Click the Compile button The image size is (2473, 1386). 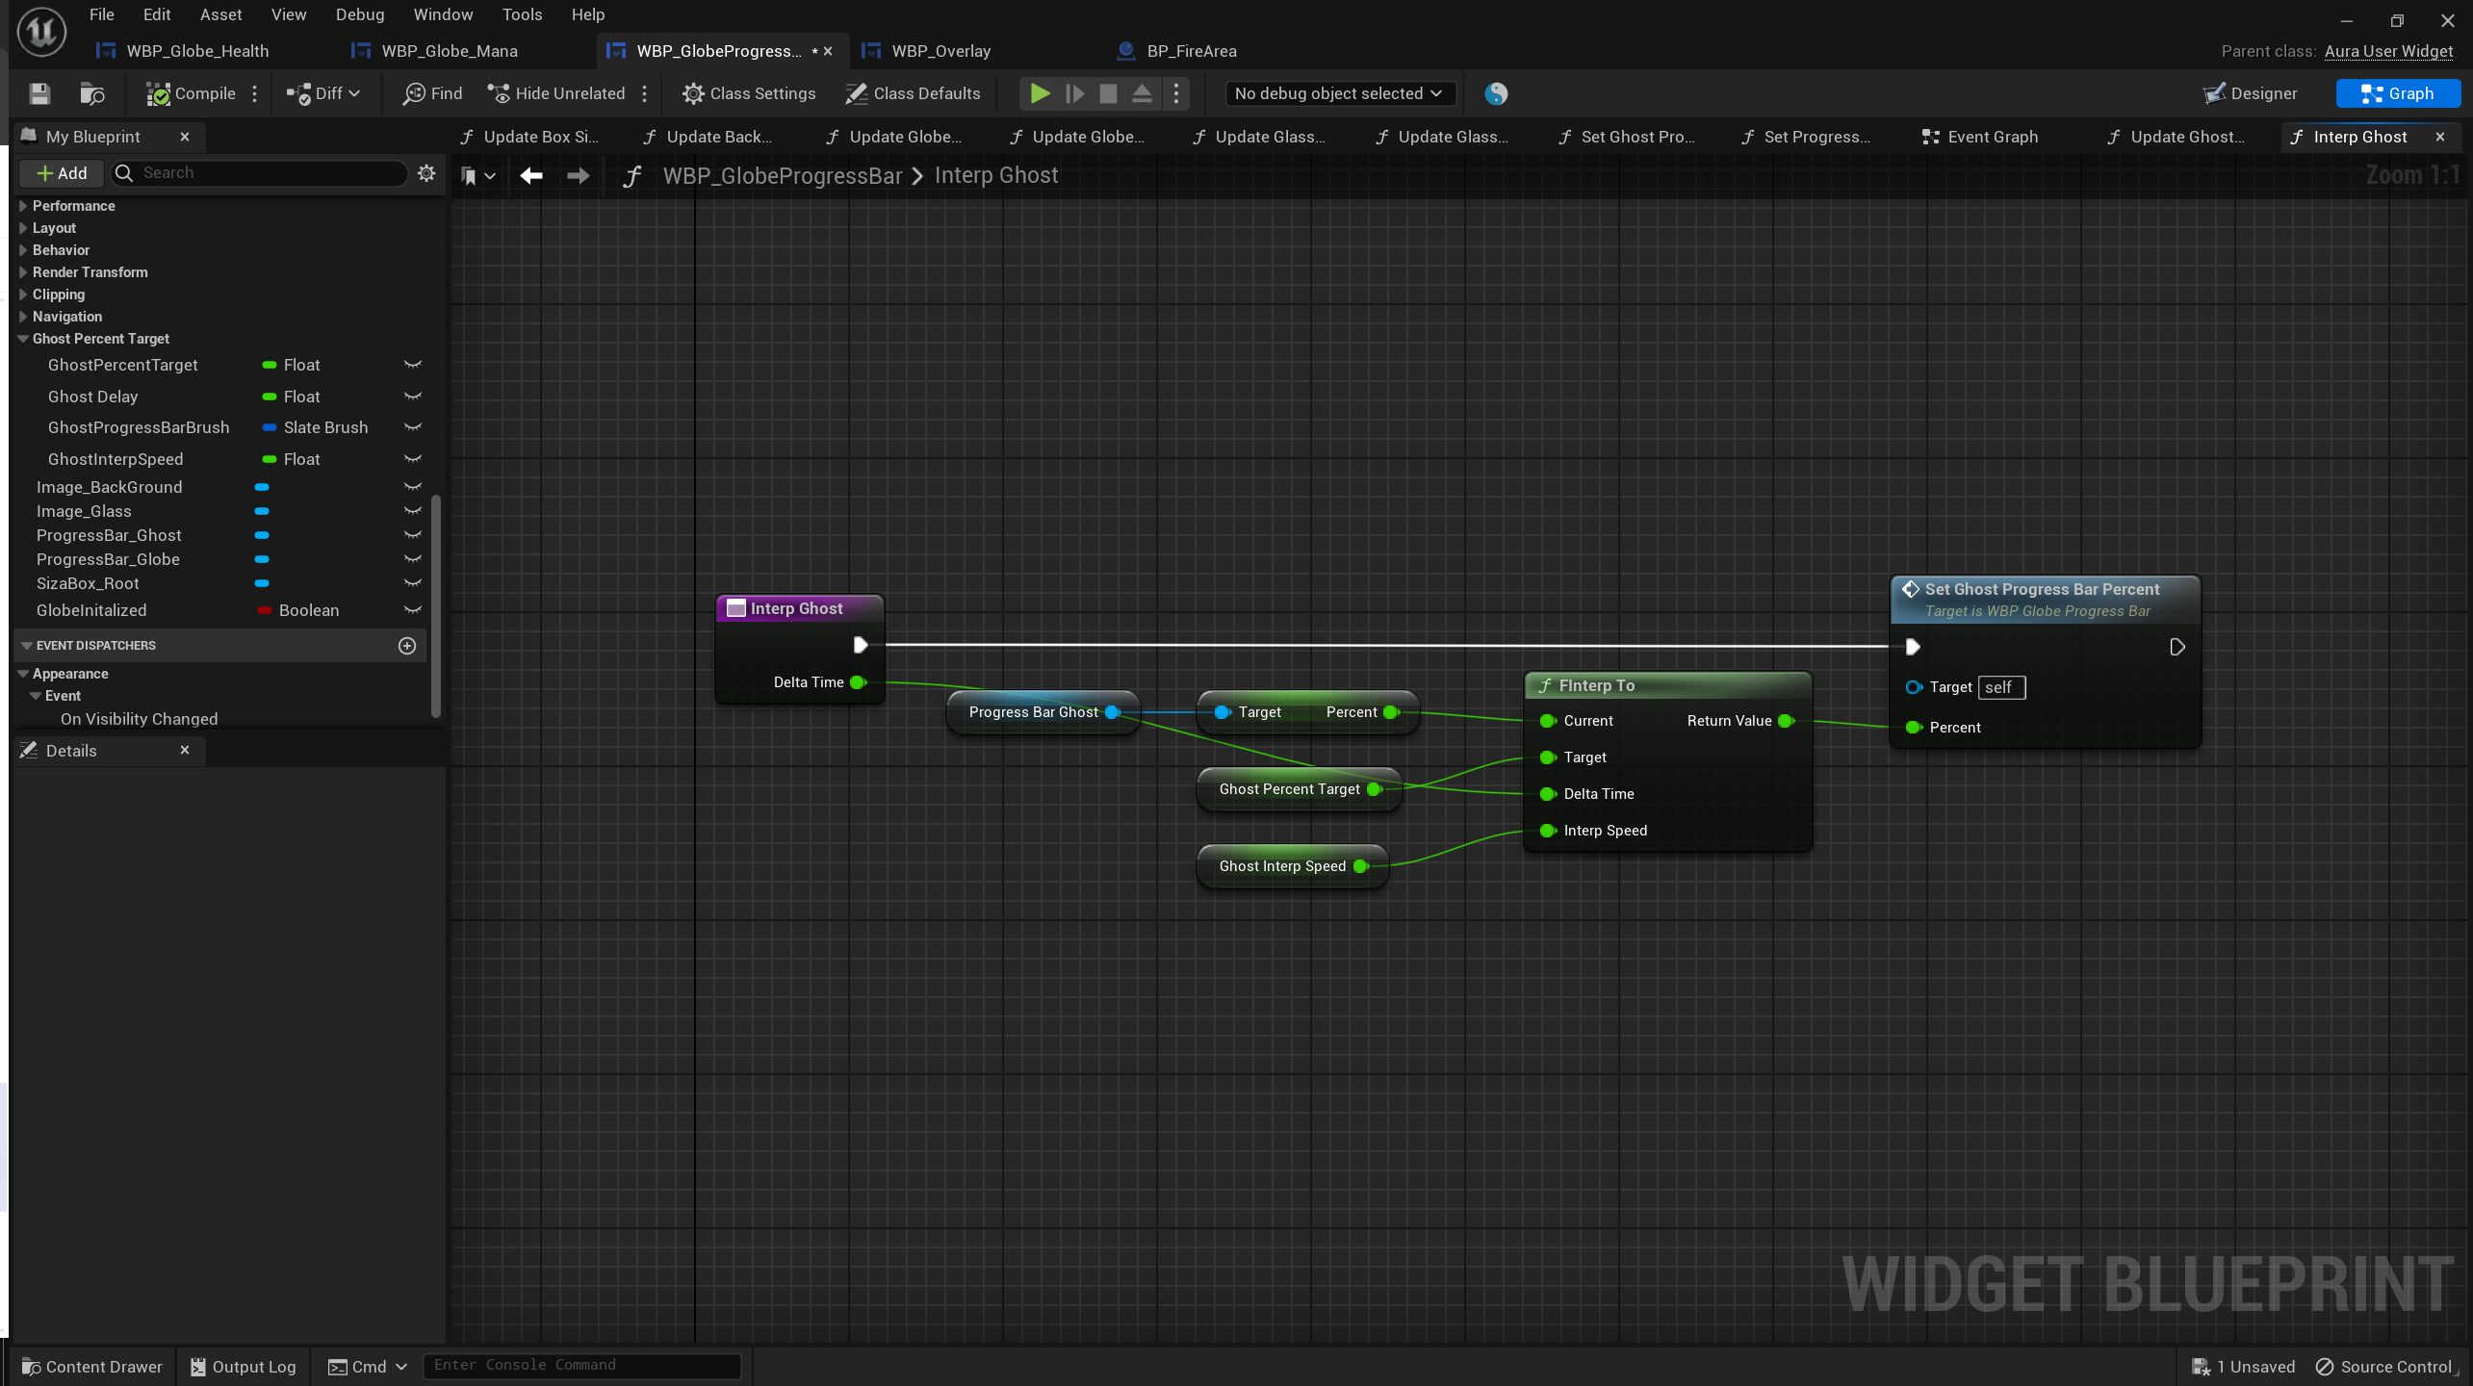pyautogui.click(x=191, y=93)
